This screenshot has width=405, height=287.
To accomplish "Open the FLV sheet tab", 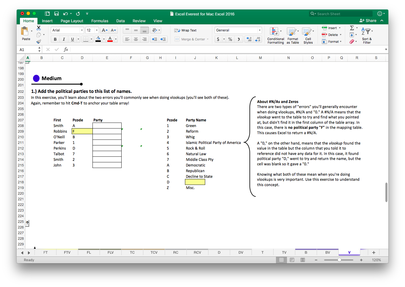I will [110, 252].
